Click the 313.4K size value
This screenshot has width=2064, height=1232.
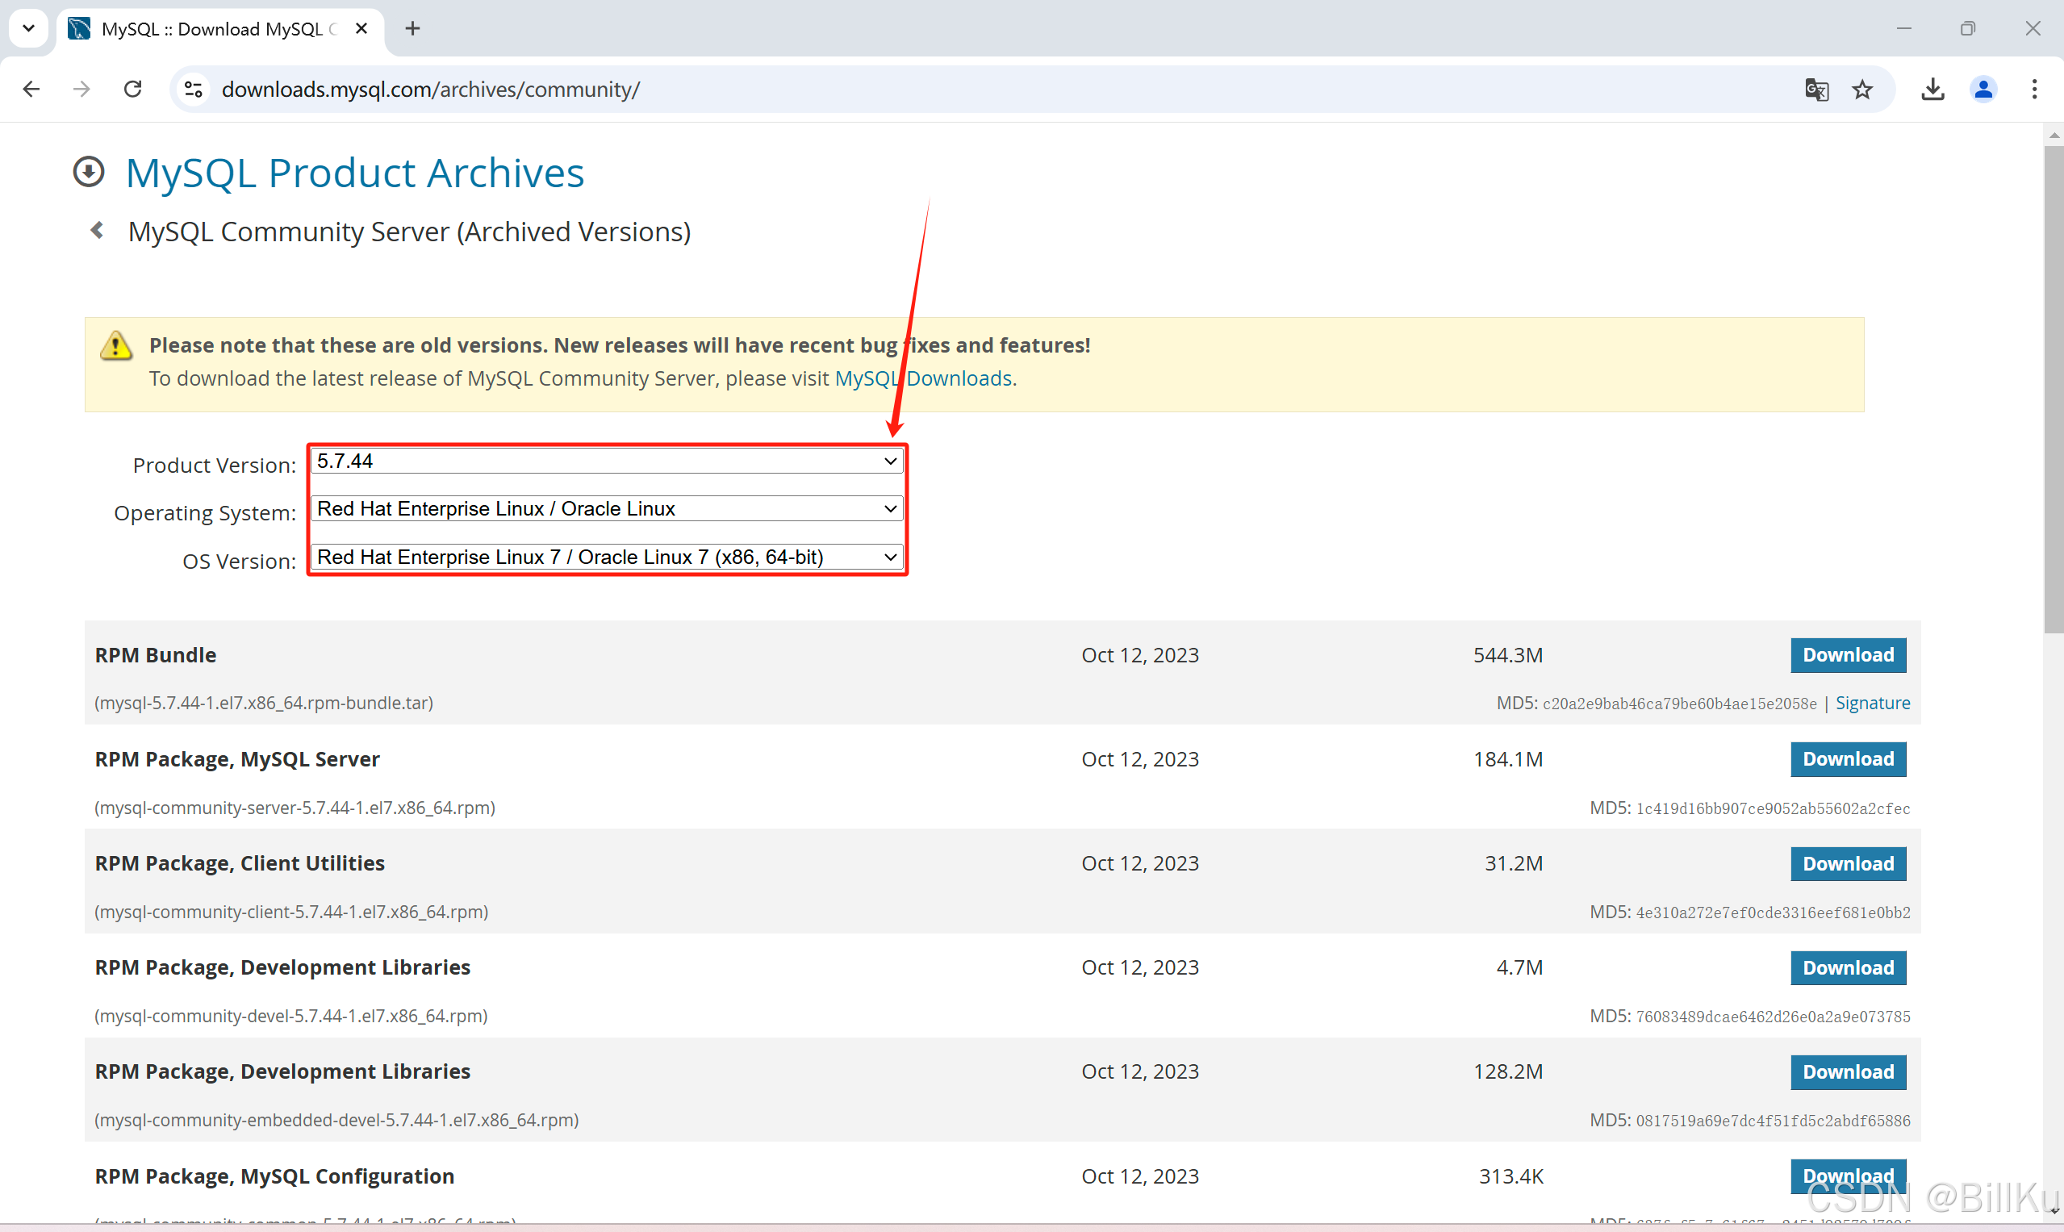[x=1511, y=1176]
